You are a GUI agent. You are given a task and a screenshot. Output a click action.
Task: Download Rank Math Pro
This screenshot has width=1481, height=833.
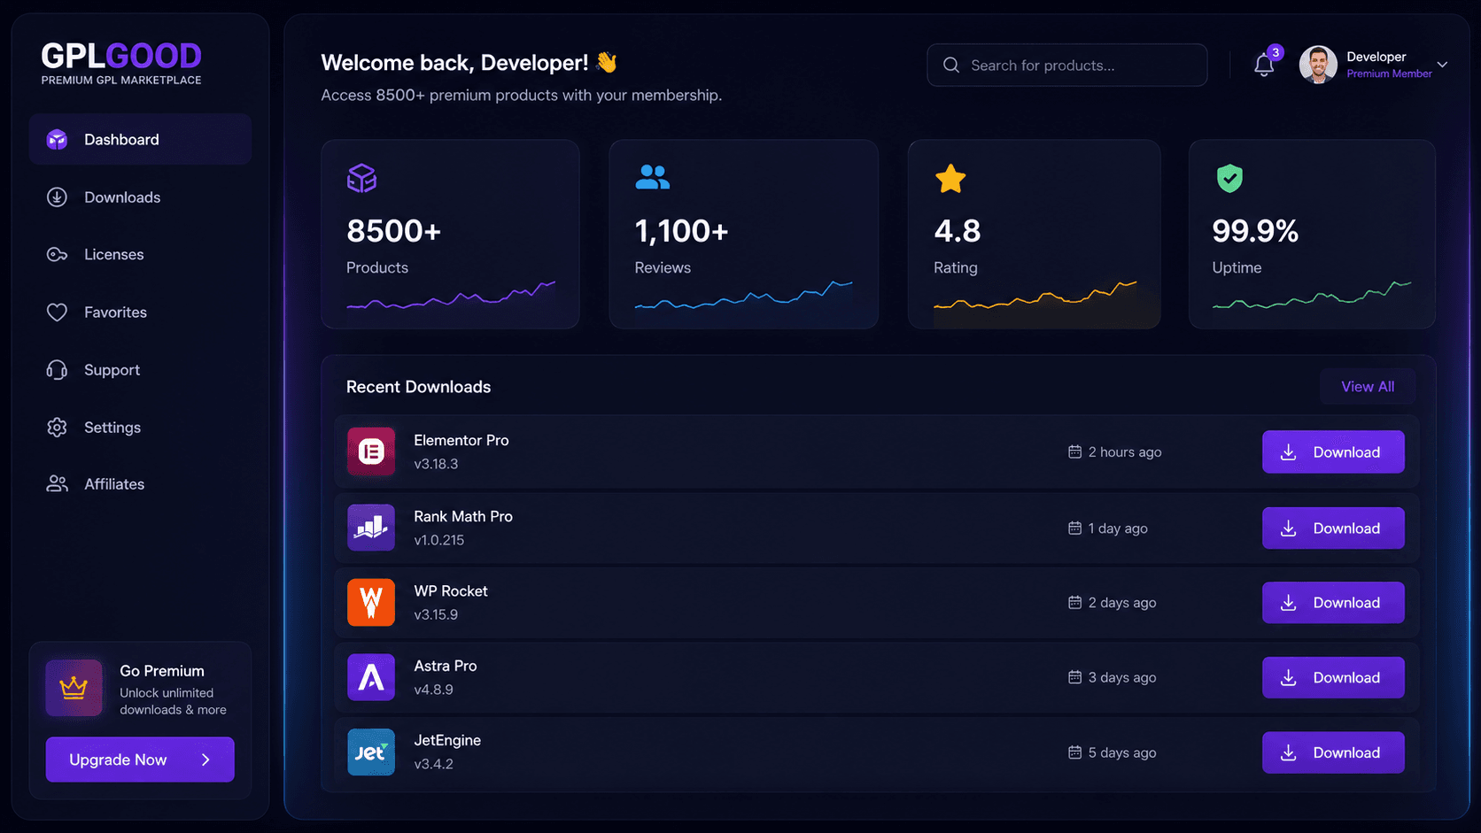[1333, 528]
